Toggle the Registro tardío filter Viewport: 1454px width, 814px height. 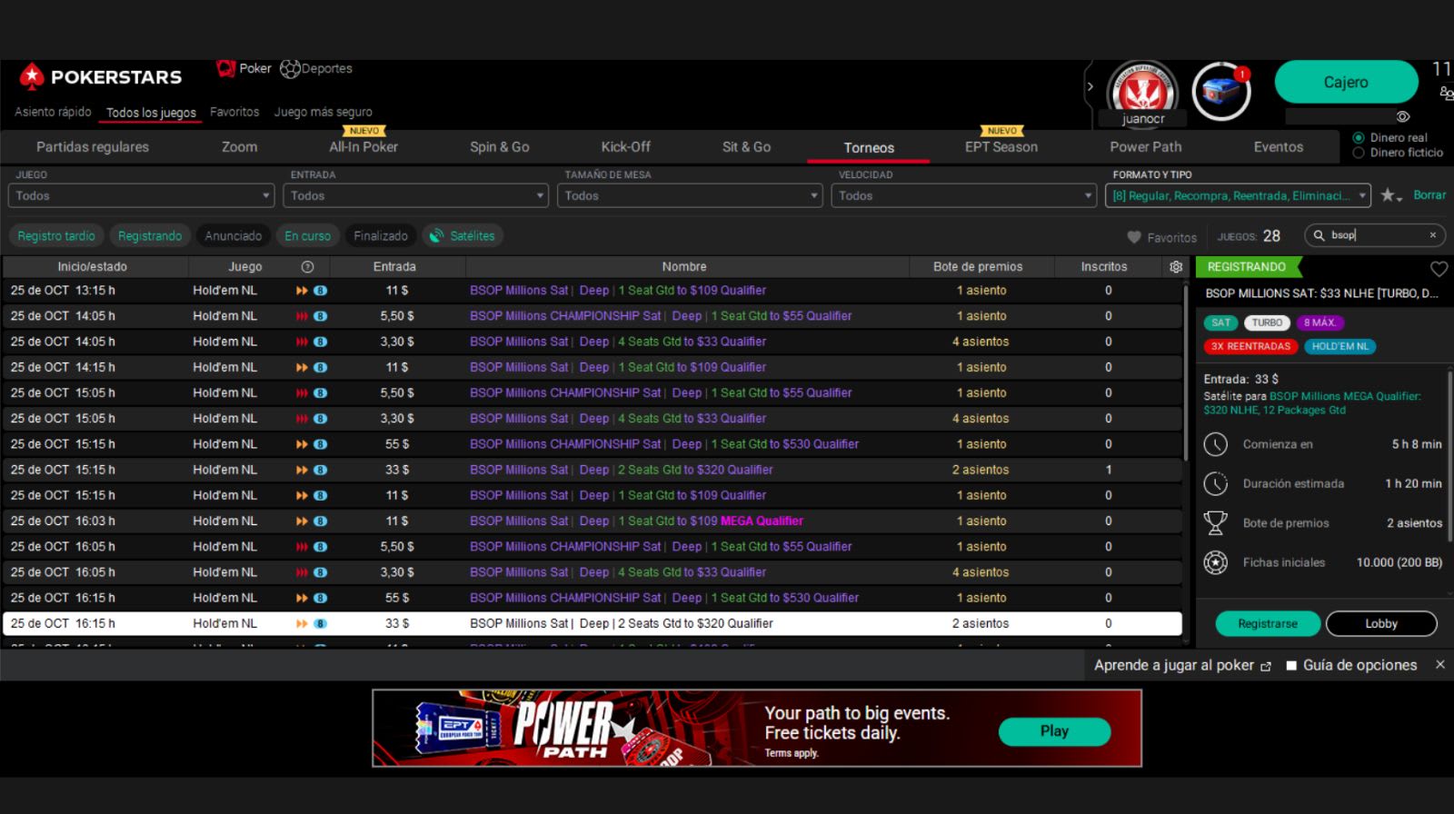(x=56, y=236)
